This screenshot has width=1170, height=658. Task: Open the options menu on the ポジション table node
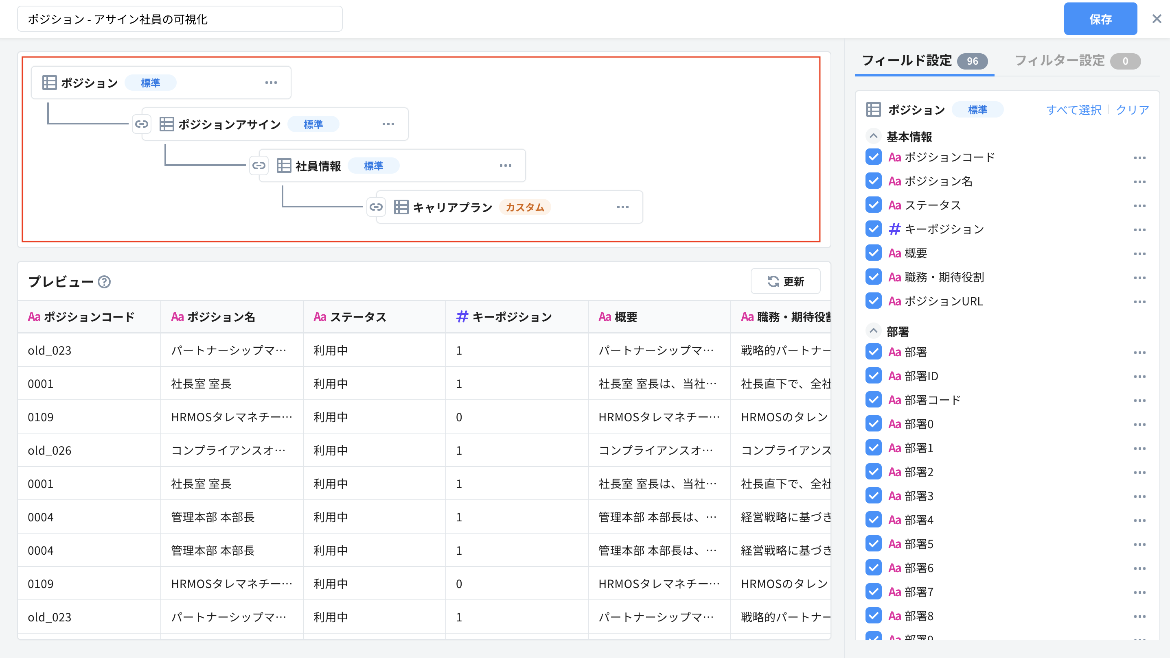271,82
